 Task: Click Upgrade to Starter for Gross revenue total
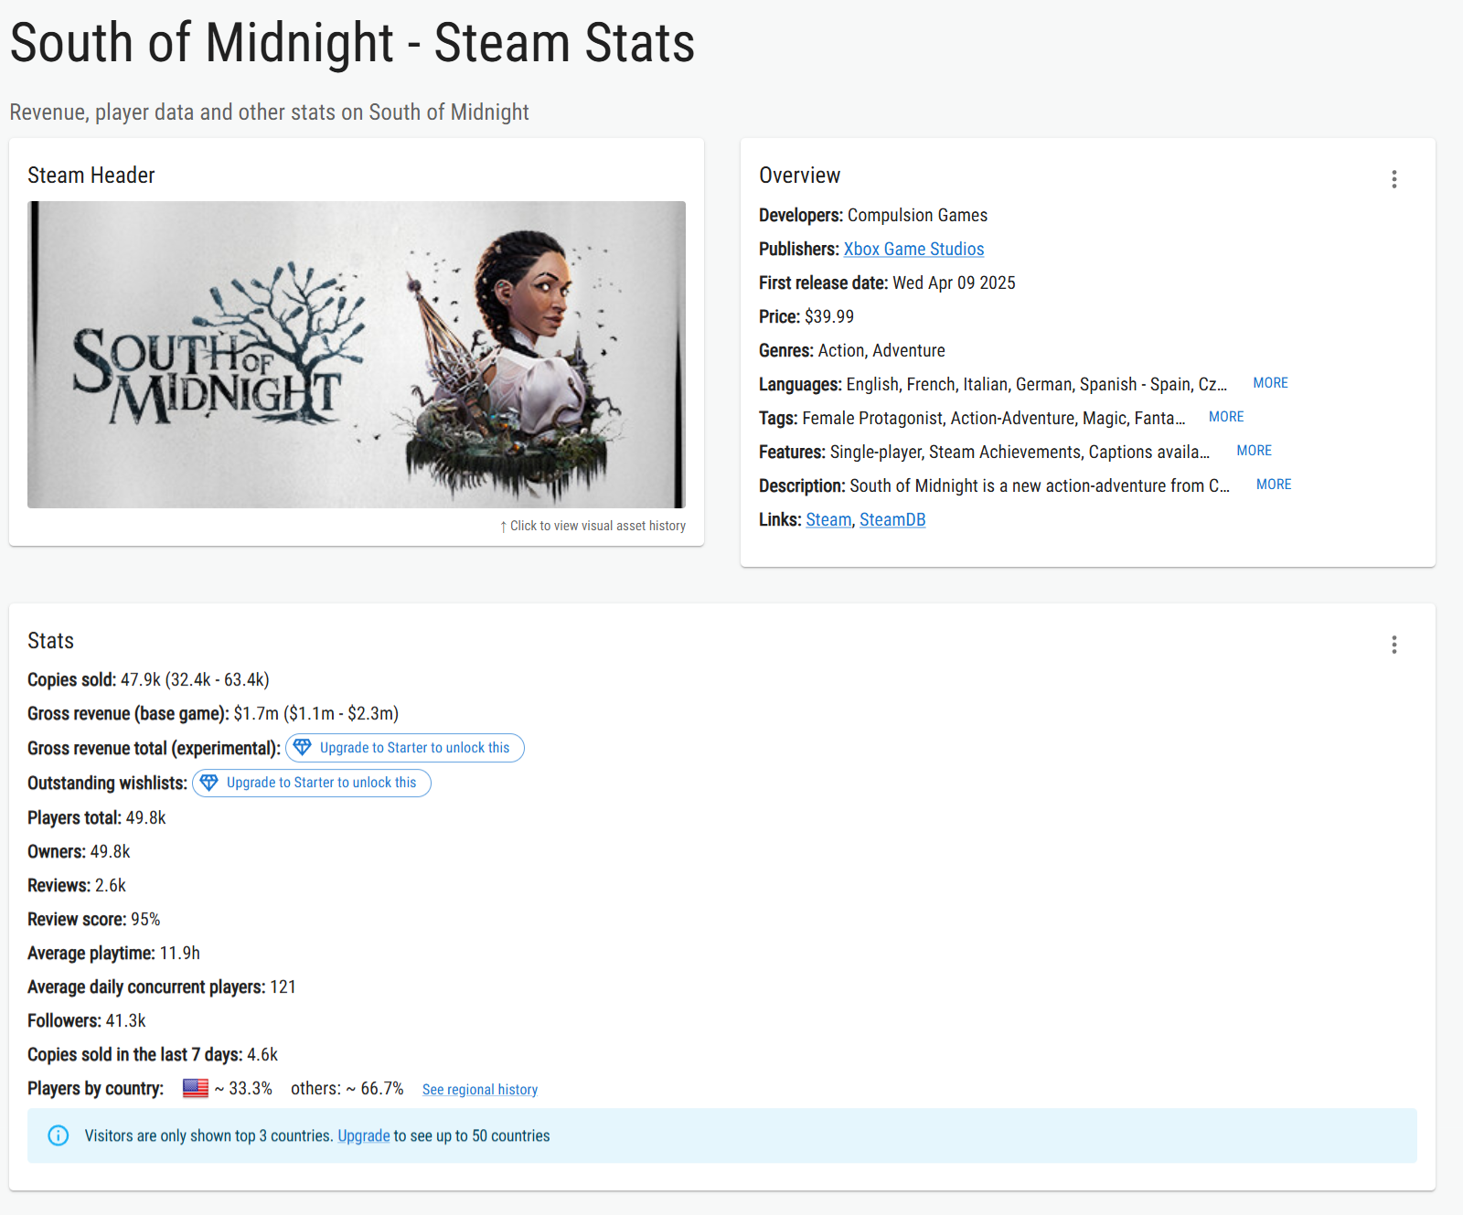[x=405, y=748]
